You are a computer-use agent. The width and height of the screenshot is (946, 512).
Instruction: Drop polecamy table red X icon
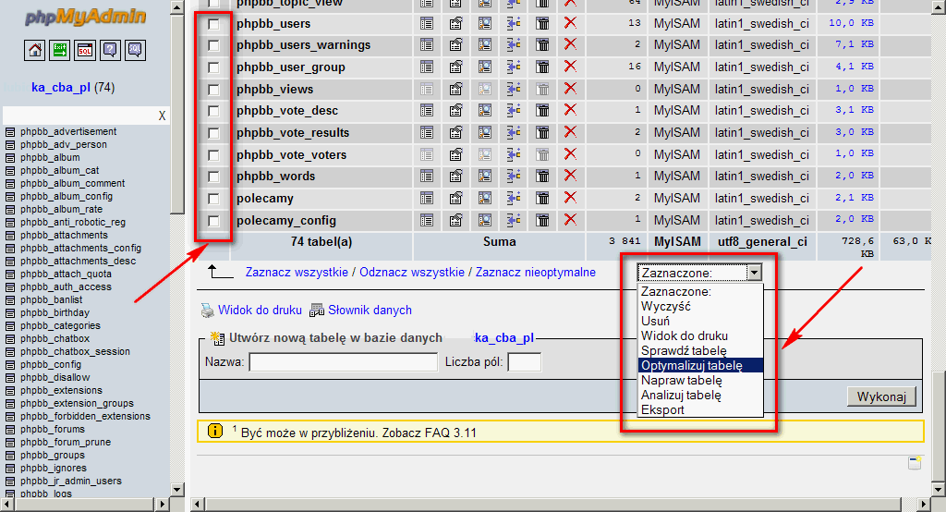click(x=570, y=198)
